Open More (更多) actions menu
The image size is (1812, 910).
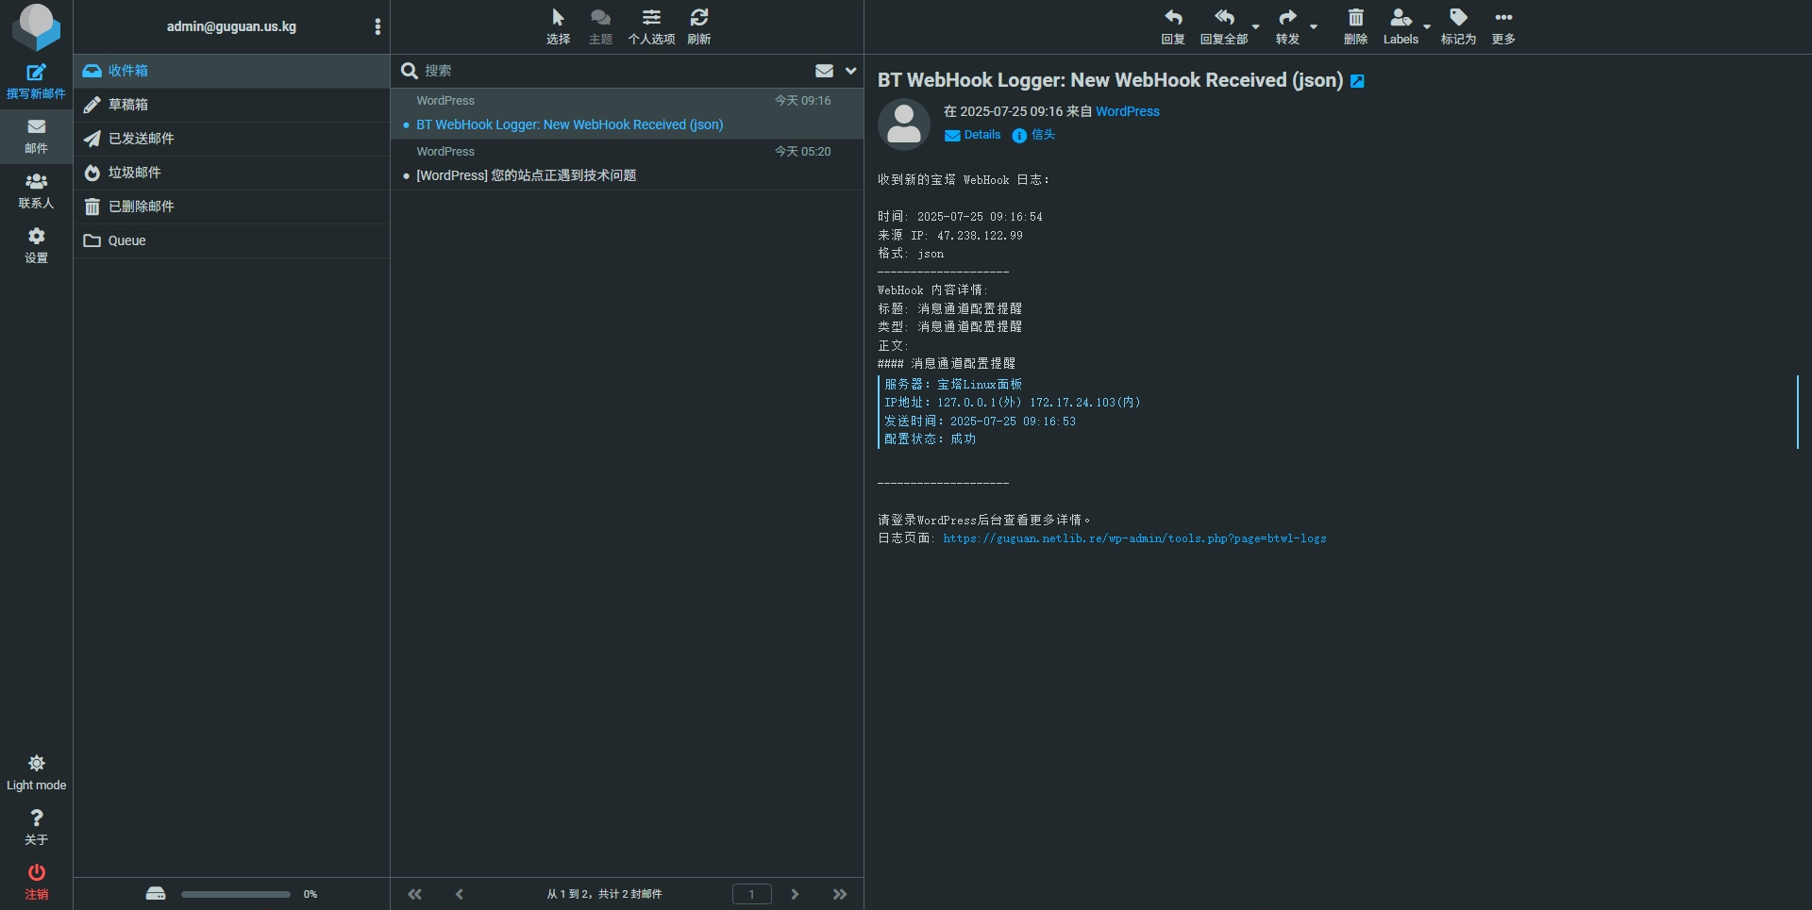point(1503,26)
